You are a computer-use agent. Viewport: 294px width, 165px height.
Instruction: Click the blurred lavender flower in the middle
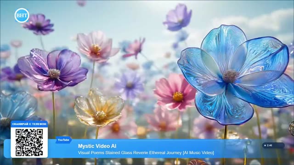tap(130, 85)
